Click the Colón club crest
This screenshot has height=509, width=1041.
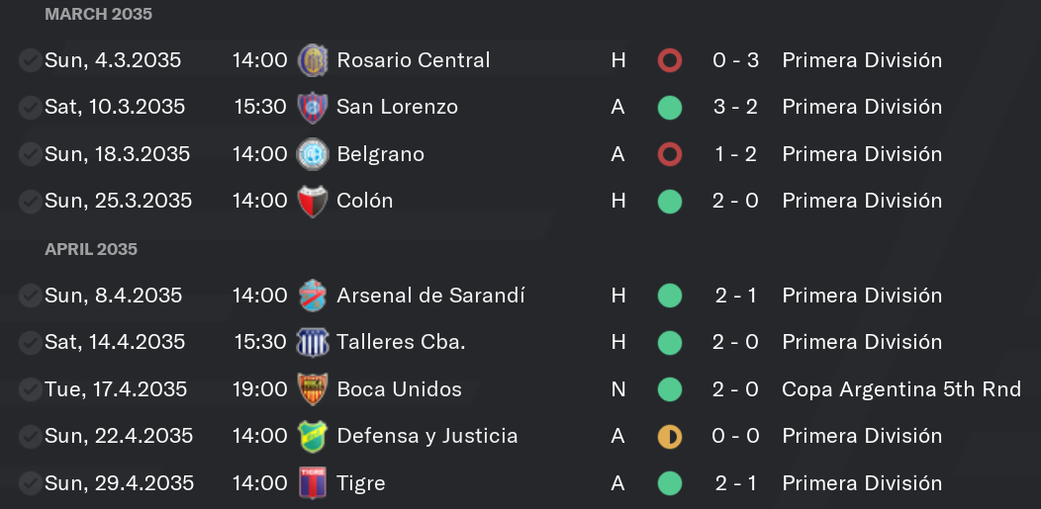(x=312, y=201)
